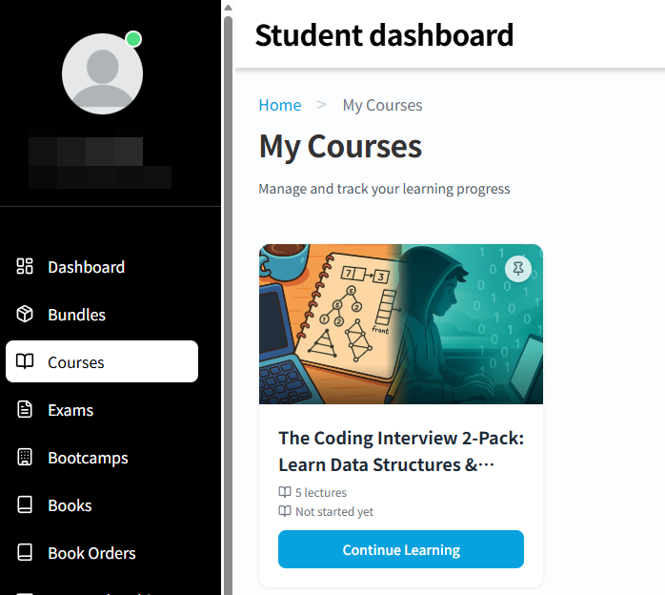Pin the course using the pin icon
The image size is (665, 595).
[x=517, y=270]
